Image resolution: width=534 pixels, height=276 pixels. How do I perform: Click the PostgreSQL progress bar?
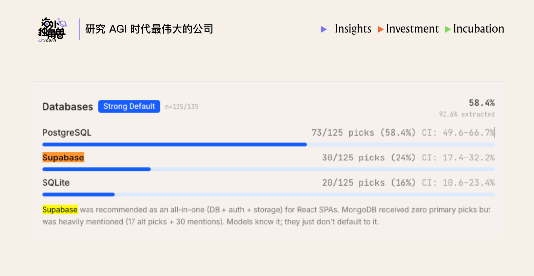268,145
